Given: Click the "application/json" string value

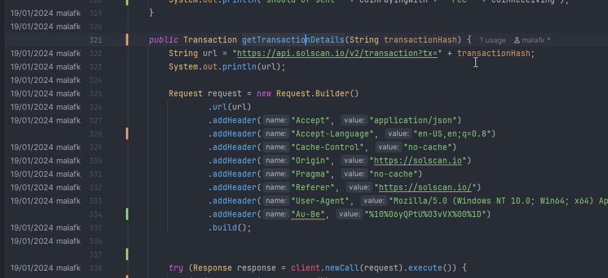Looking at the screenshot, I should pos(413,120).
